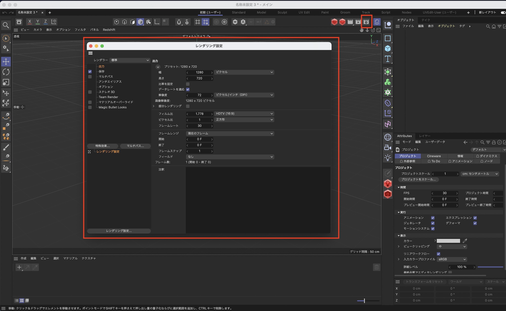
Task: Open the search magnifier tool
Action: tap(6, 25)
